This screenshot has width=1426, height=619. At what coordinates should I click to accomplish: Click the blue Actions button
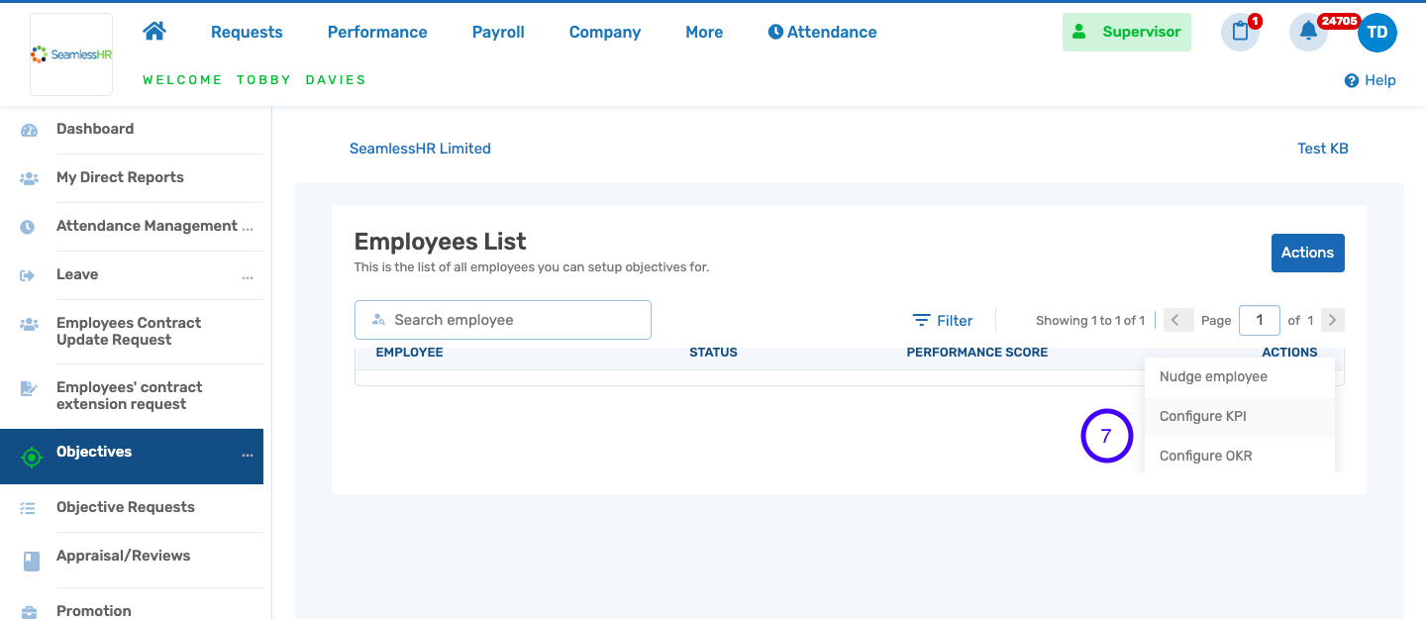point(1307,253)
